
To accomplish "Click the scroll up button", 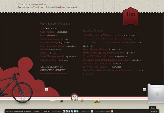I will pyautogui.click(x=154, y=112).
